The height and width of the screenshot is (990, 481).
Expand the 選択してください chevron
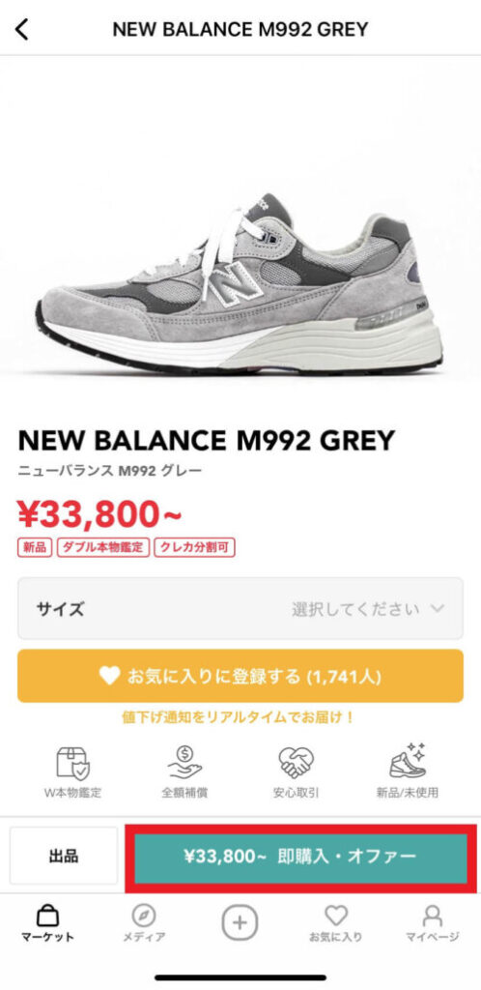[438, 609]
